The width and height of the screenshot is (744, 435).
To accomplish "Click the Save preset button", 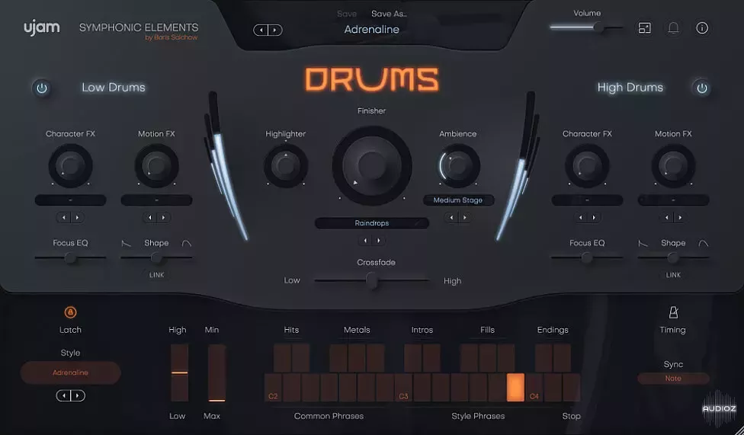I will 346,14.
